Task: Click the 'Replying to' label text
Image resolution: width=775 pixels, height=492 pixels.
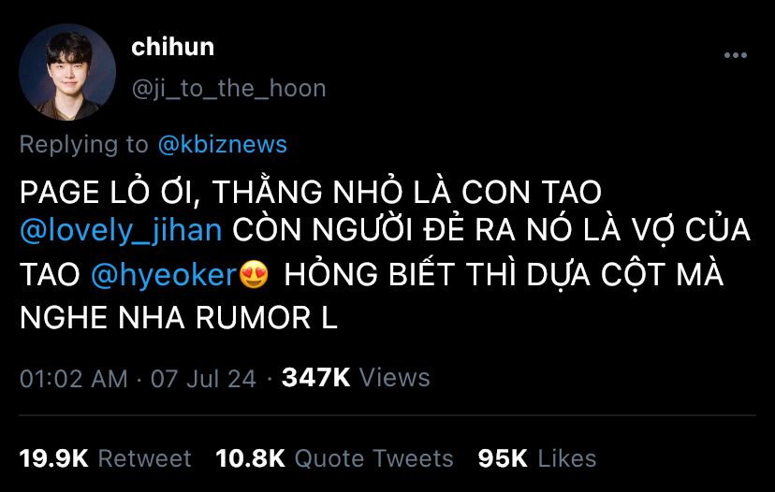Action: pyautogui.click(x=84, y=144)
